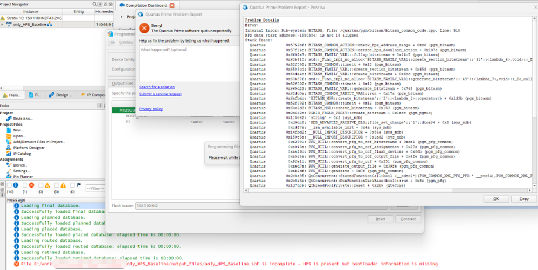
Task: Open Revisions... in Tasks
Action: click(23, 119)
